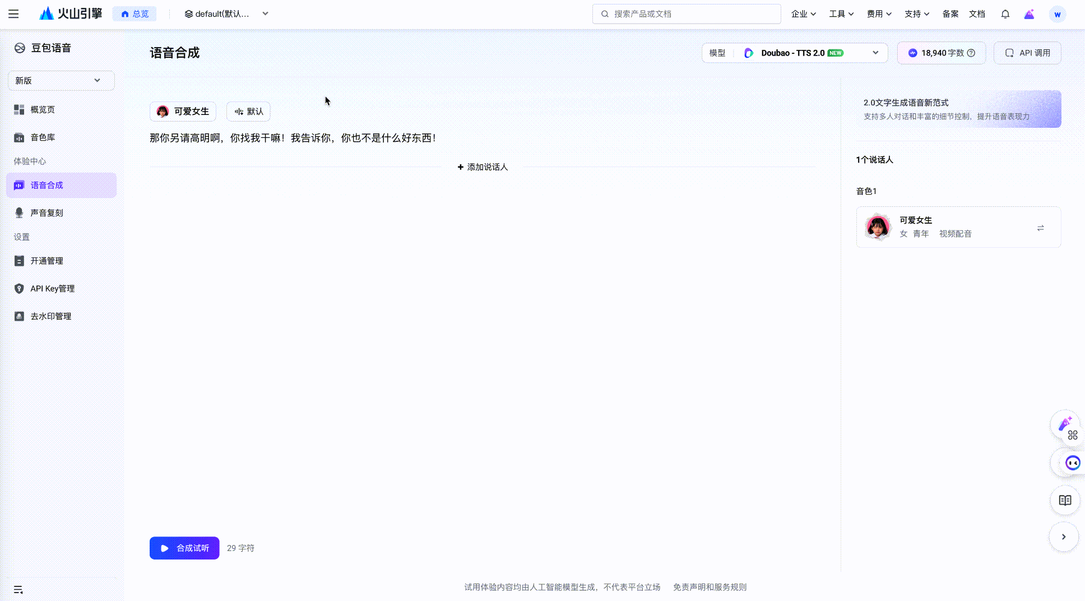The image size is (1085, 601).
Task: Open the 支持 menu
Action: 917,14
